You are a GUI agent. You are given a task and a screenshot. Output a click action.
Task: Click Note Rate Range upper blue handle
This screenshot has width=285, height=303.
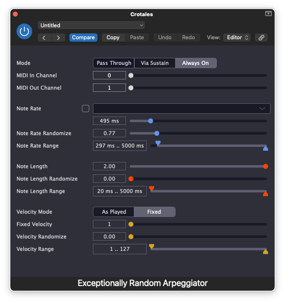click(266, 148)
